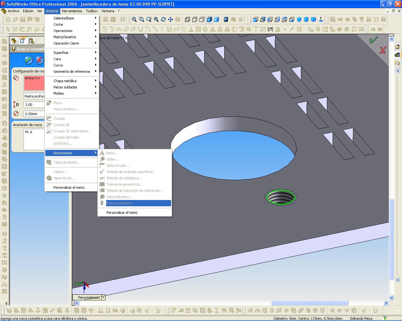Edit the depth field showing 3.00
Image resolution: width=402 pixels, height=321 pixels.
click(34, 105)
